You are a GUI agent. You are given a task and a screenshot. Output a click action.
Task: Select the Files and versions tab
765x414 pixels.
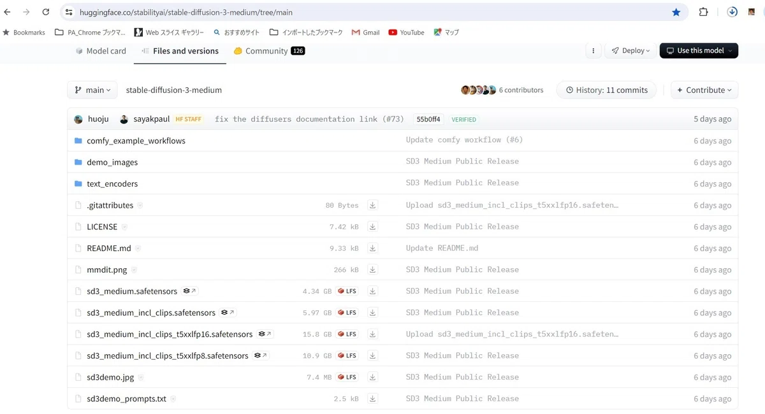point(180,51)
